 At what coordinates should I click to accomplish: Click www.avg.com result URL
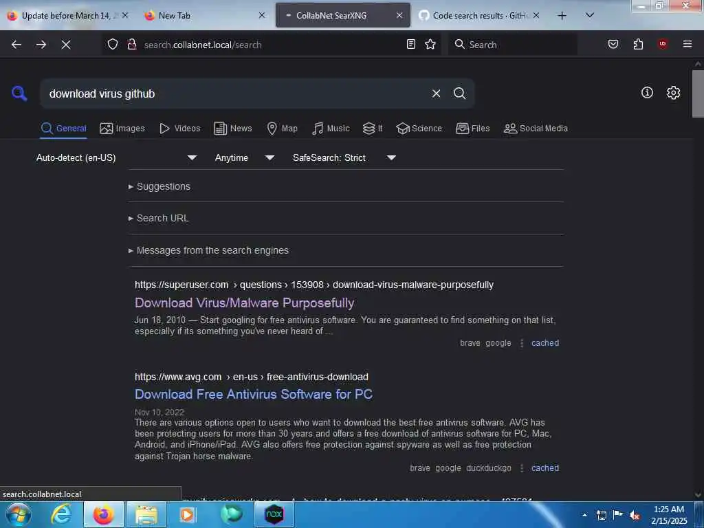[x=252, y=377]
